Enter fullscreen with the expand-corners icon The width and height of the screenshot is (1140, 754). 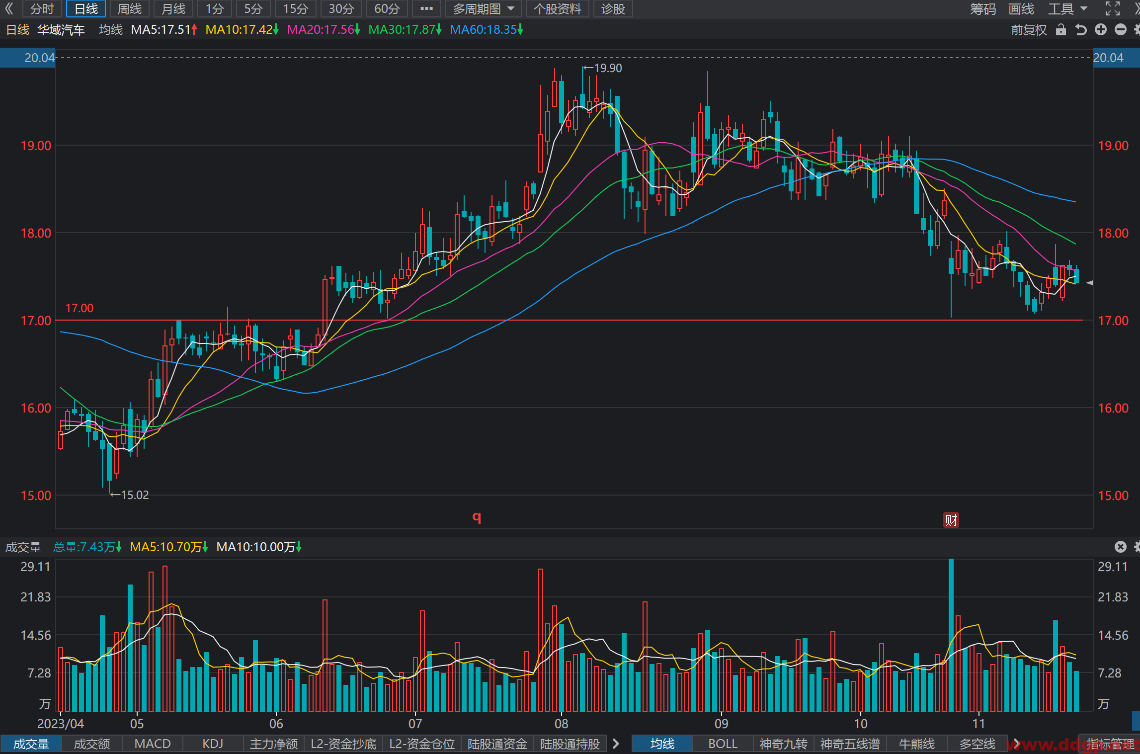tap(1113, 9)
